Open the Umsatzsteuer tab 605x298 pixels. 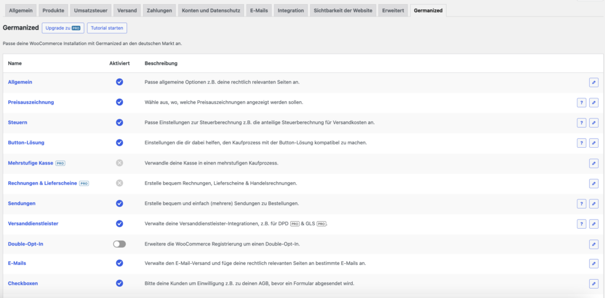point(90,11)
